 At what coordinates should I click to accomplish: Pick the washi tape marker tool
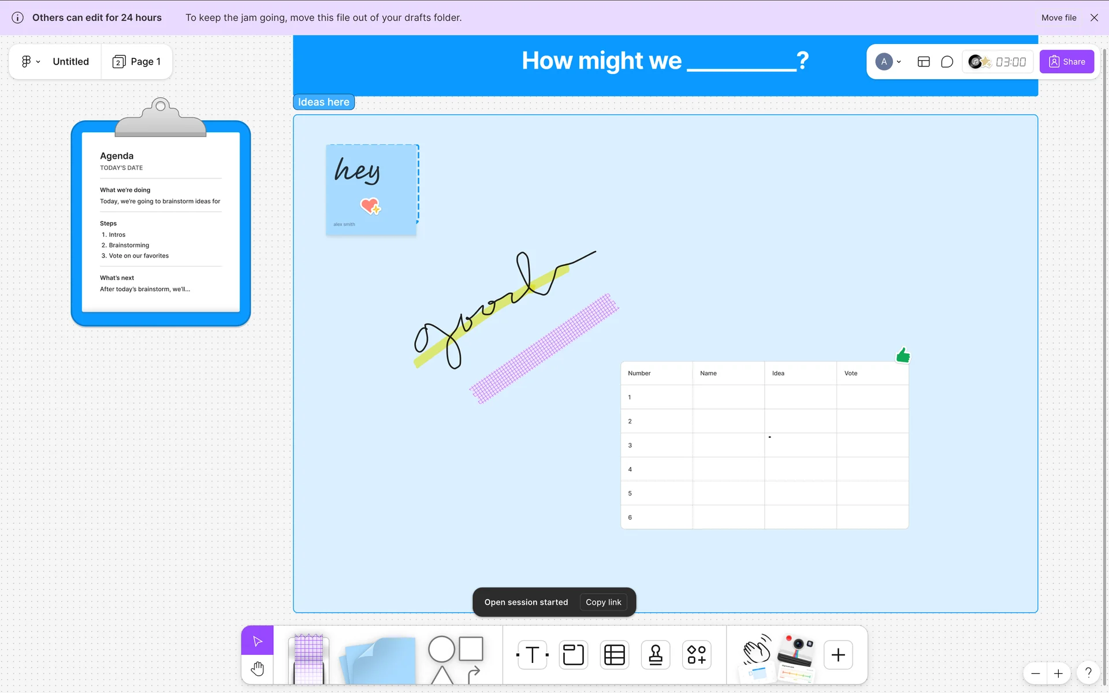tap(309, 658)
